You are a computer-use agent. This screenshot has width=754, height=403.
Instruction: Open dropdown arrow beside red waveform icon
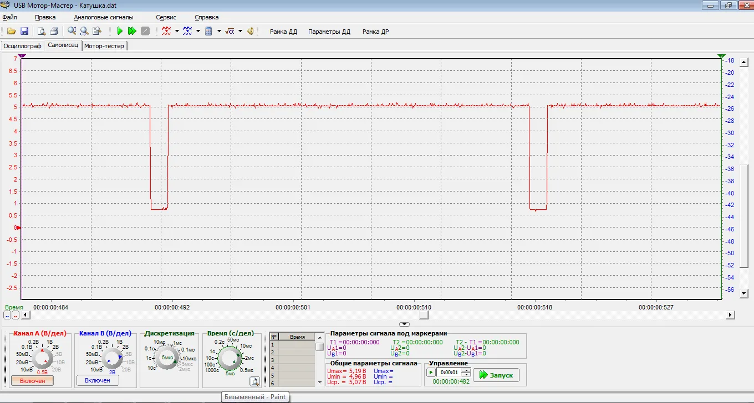(x=177, y=32)
